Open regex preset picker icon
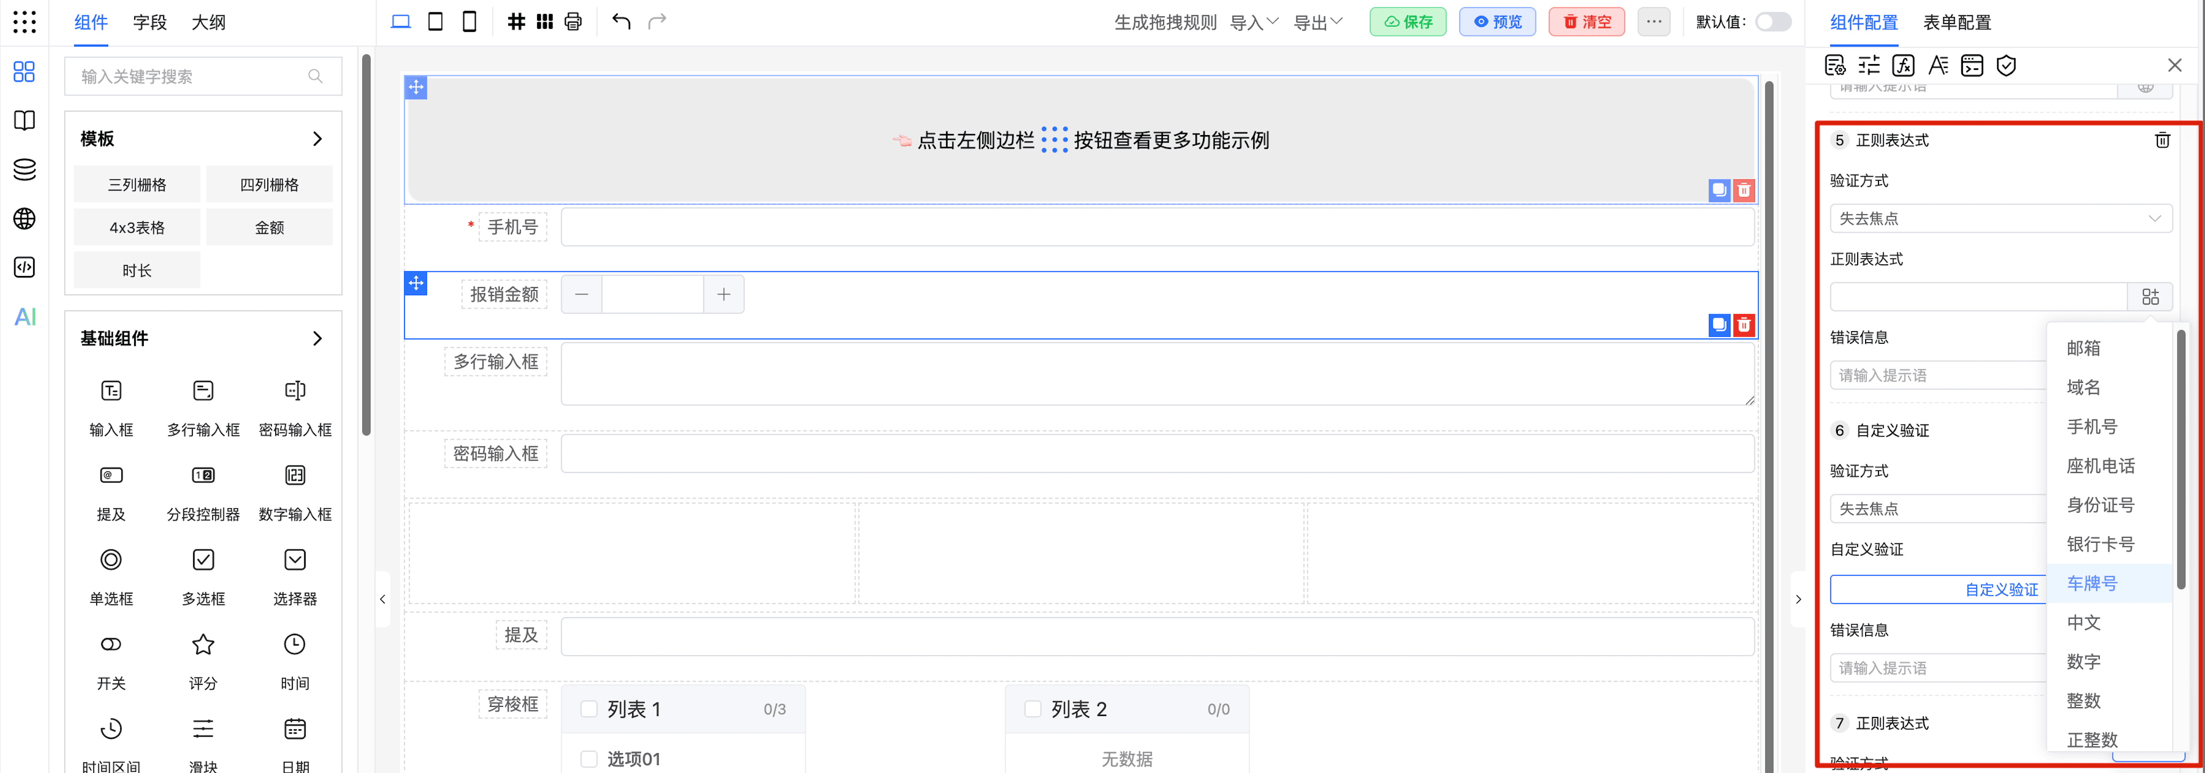The height and width of the screenshot is (773, 2205). coord(2149,297)
